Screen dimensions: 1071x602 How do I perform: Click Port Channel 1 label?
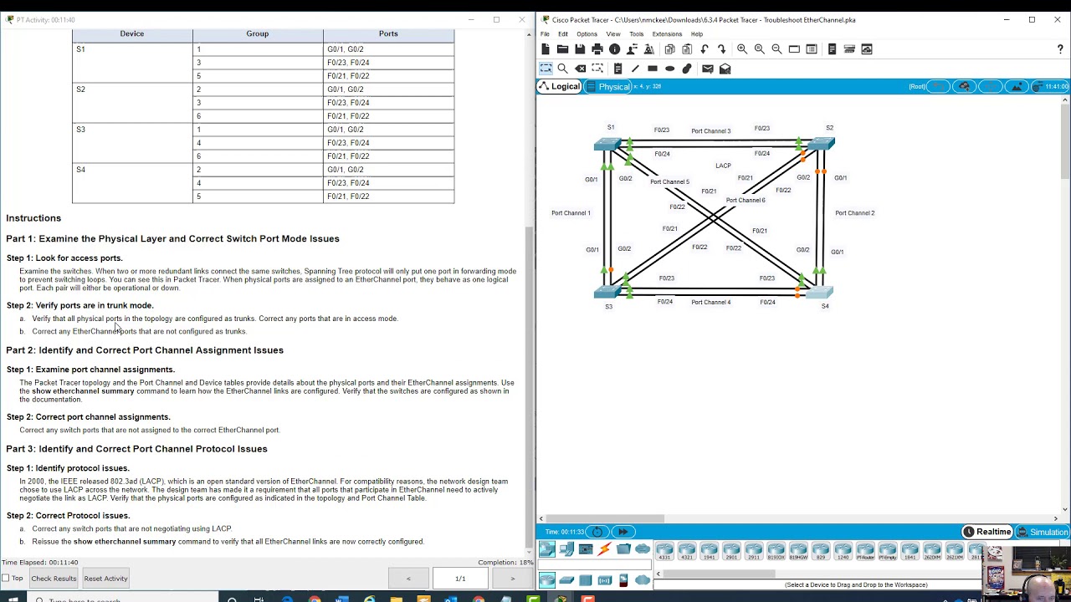coord(571,213)
